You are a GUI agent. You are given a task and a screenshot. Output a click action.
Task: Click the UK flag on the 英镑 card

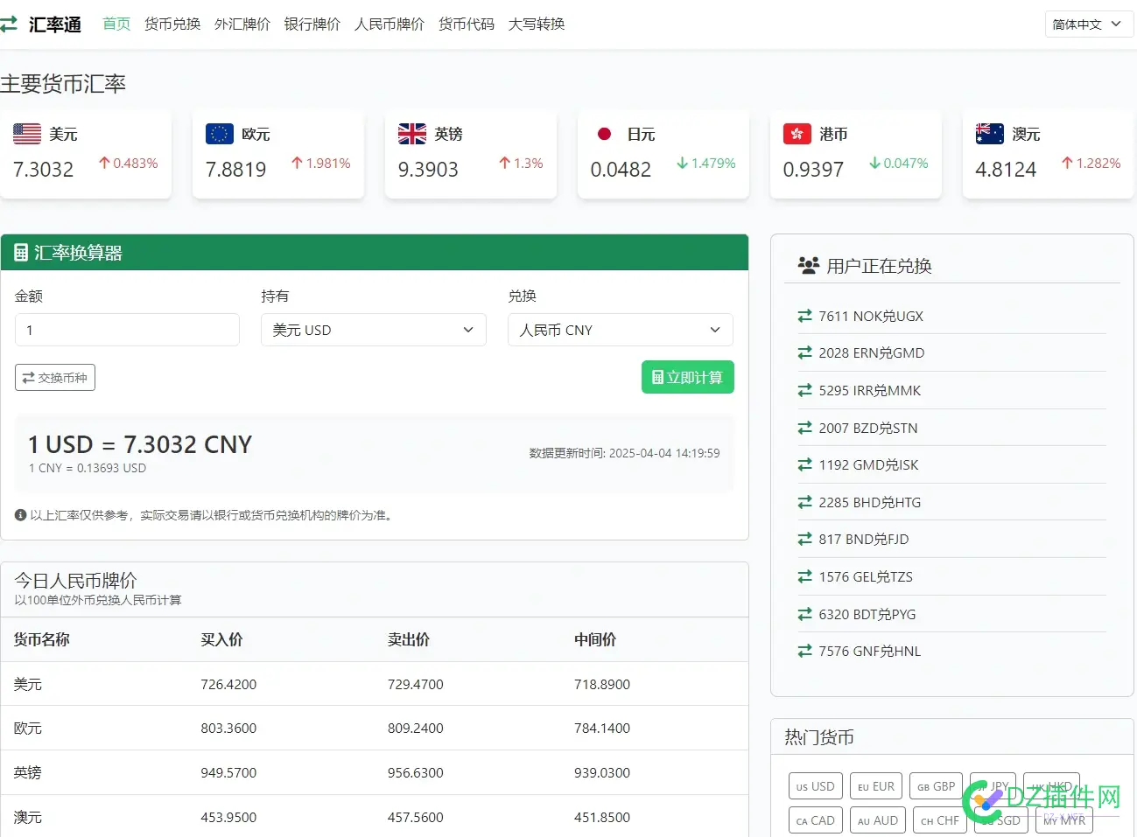(411, 134)
